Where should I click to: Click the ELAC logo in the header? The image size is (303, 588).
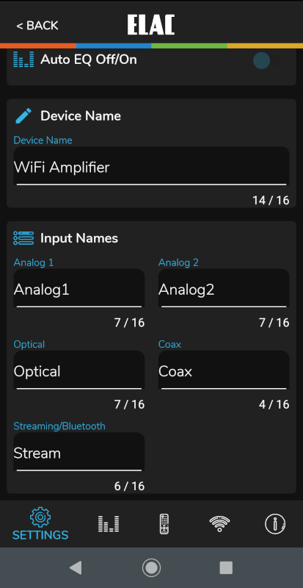coord(151,25)
